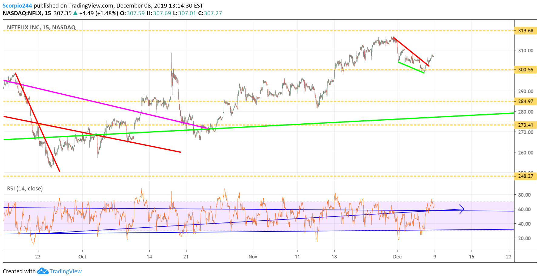Click the 319.68 price level label
This screenshot has height=279, width=540.
tap(525, 31)
